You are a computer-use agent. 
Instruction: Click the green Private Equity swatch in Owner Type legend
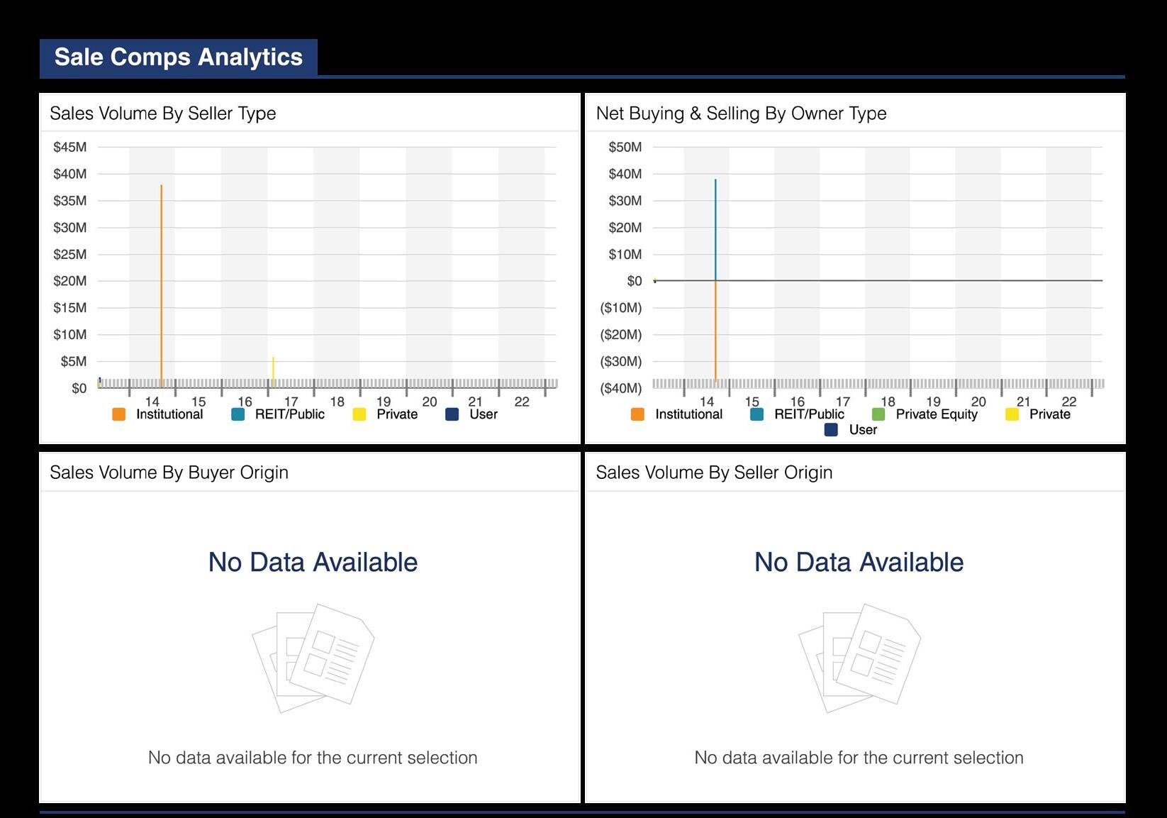click(878, 414)
